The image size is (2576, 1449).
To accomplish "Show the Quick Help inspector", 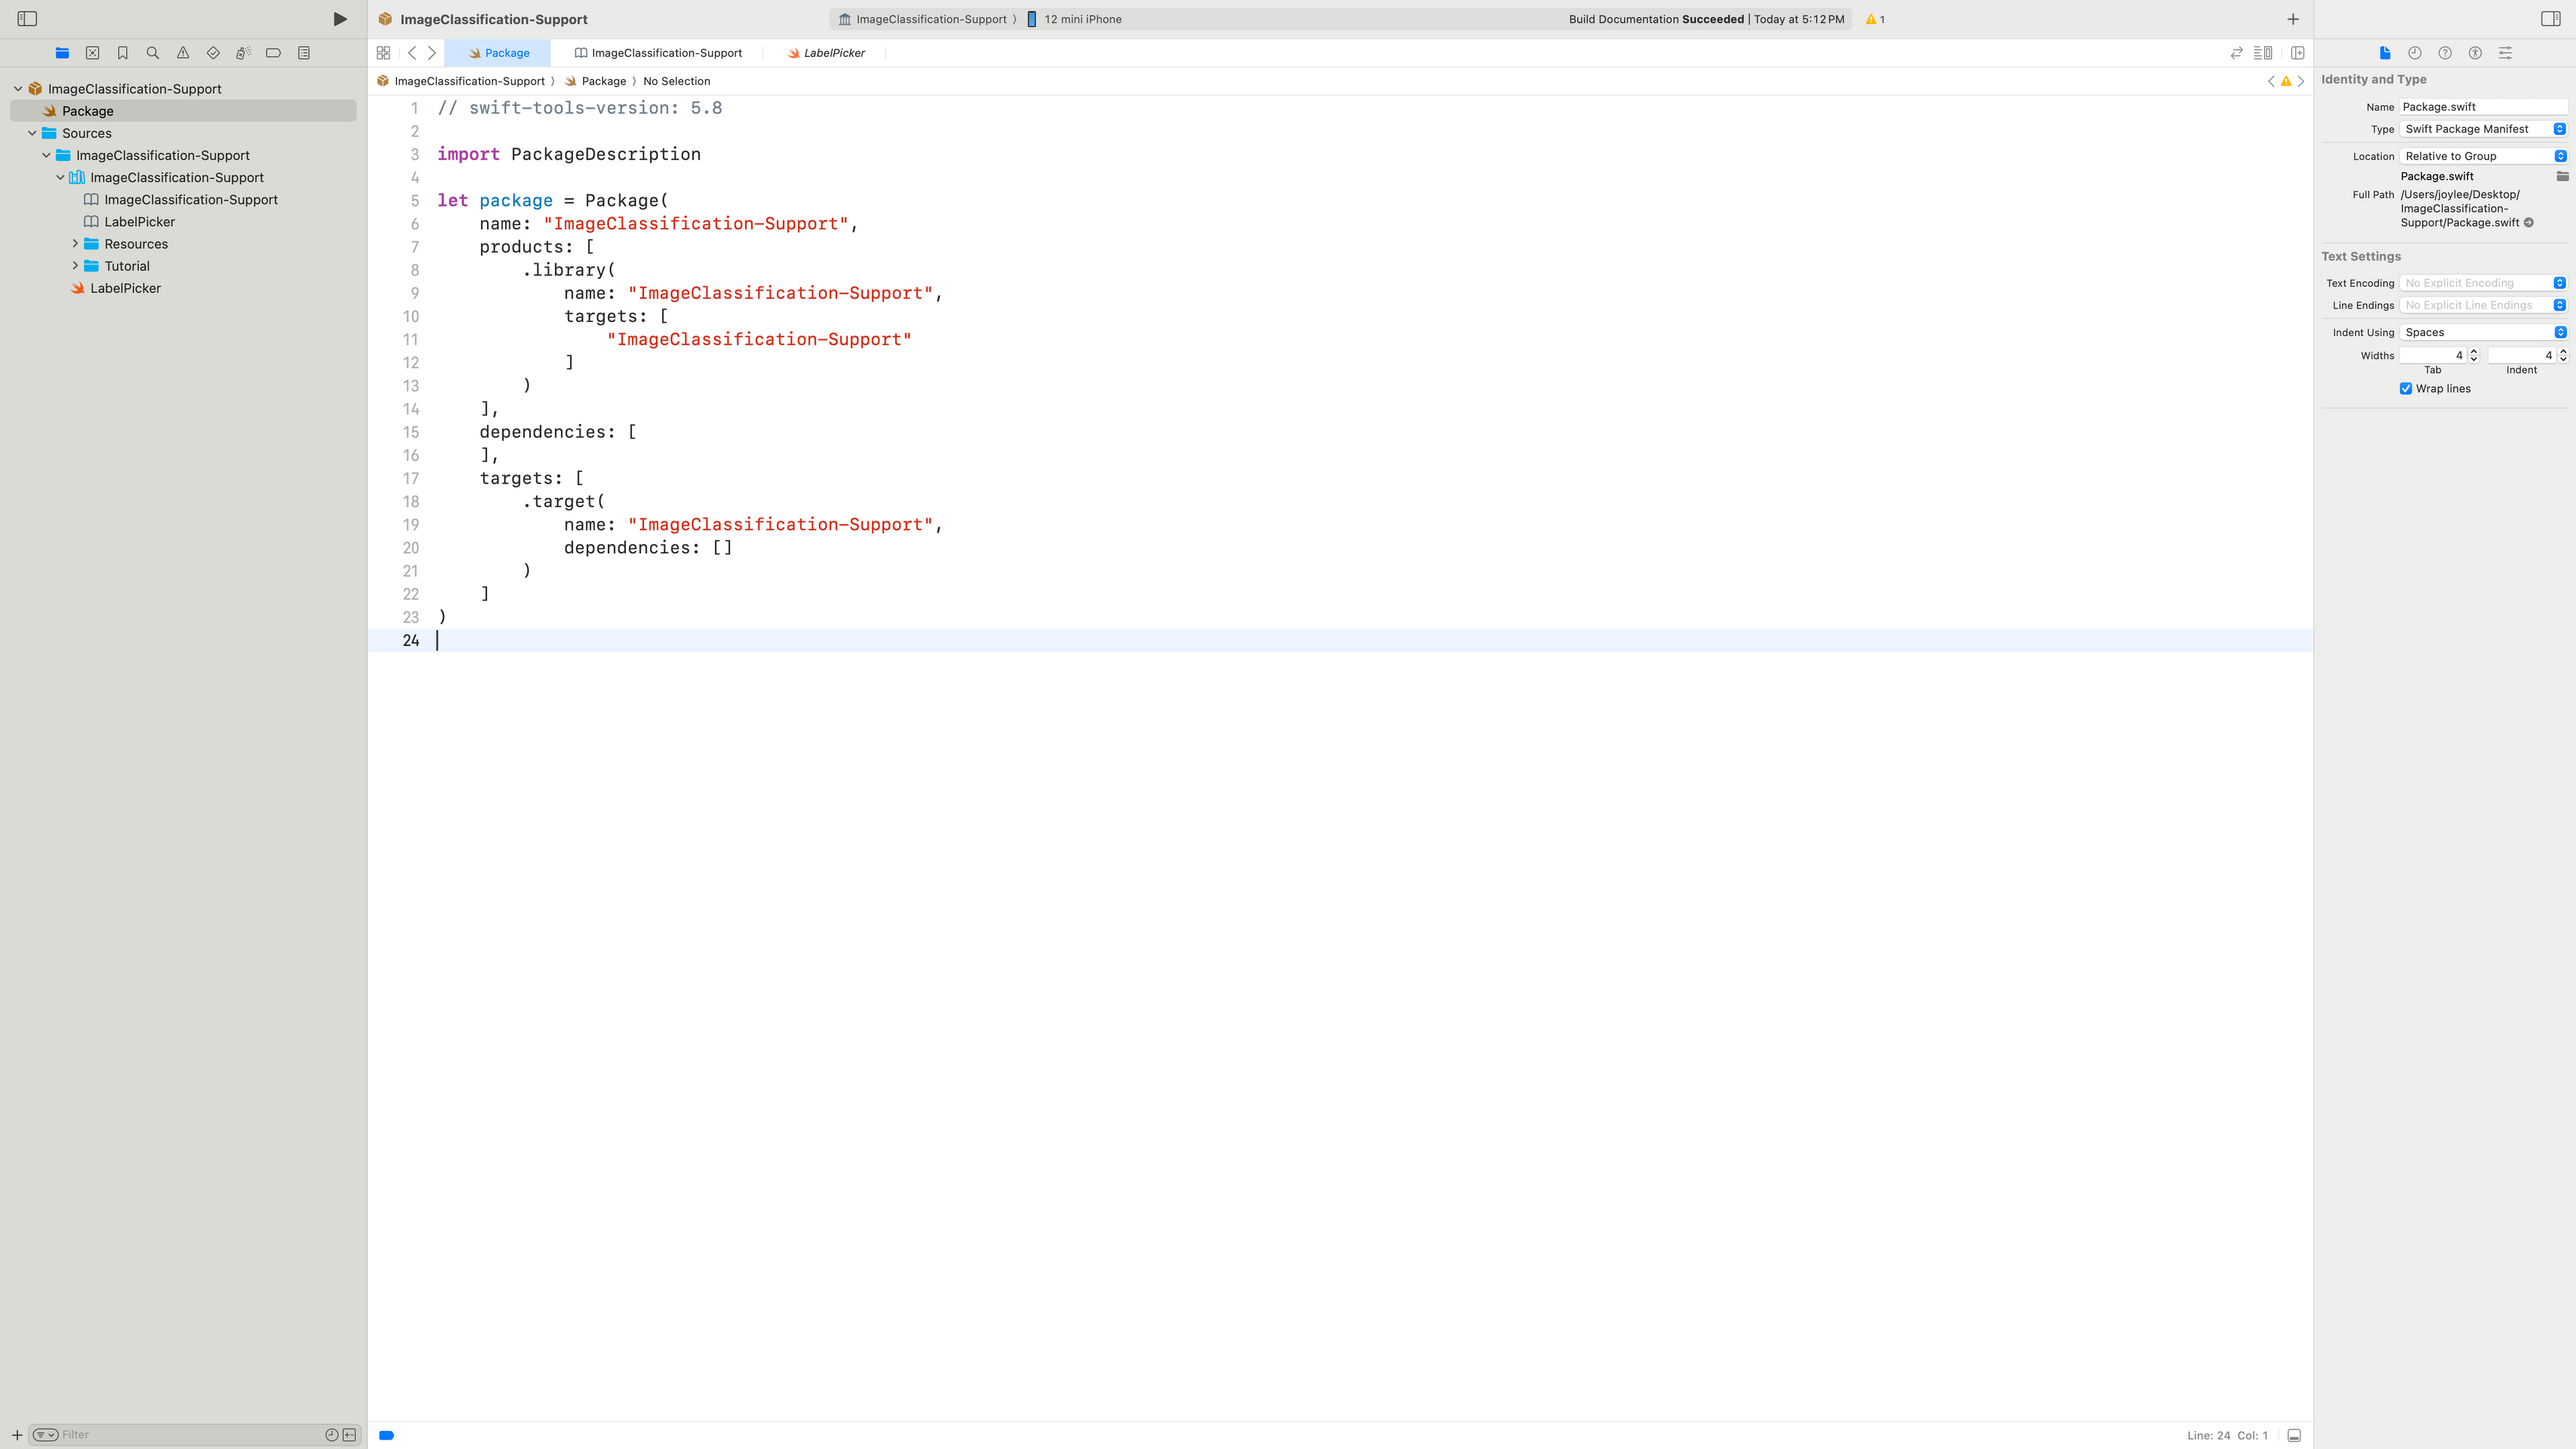I will (x=2445, y=53).
